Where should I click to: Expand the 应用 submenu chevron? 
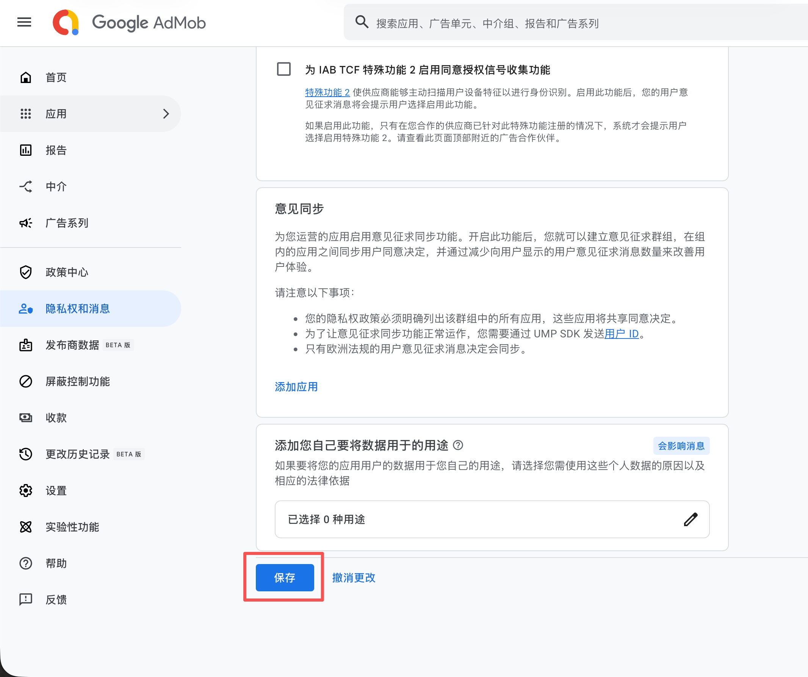(x=166, y=114)
